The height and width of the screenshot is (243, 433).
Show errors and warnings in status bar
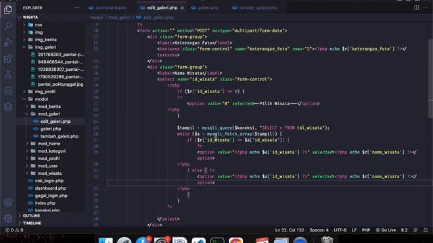pyautogui.click(x=14, y=230)
